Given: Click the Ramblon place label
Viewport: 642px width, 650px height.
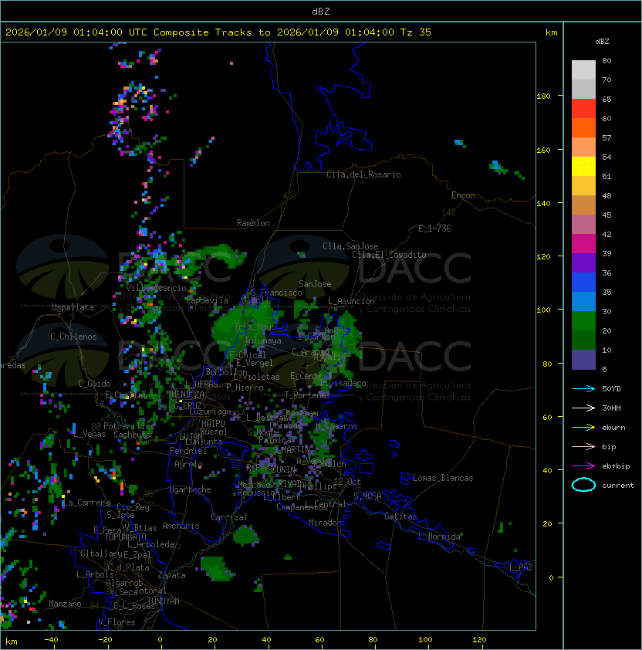Looking at the screenshot, I should (253, 223).
